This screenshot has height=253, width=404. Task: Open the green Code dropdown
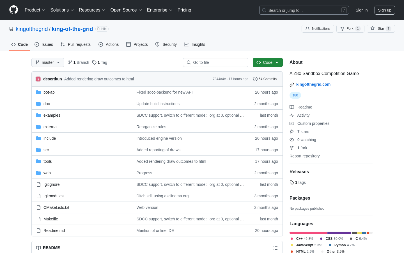click(268, 62)
